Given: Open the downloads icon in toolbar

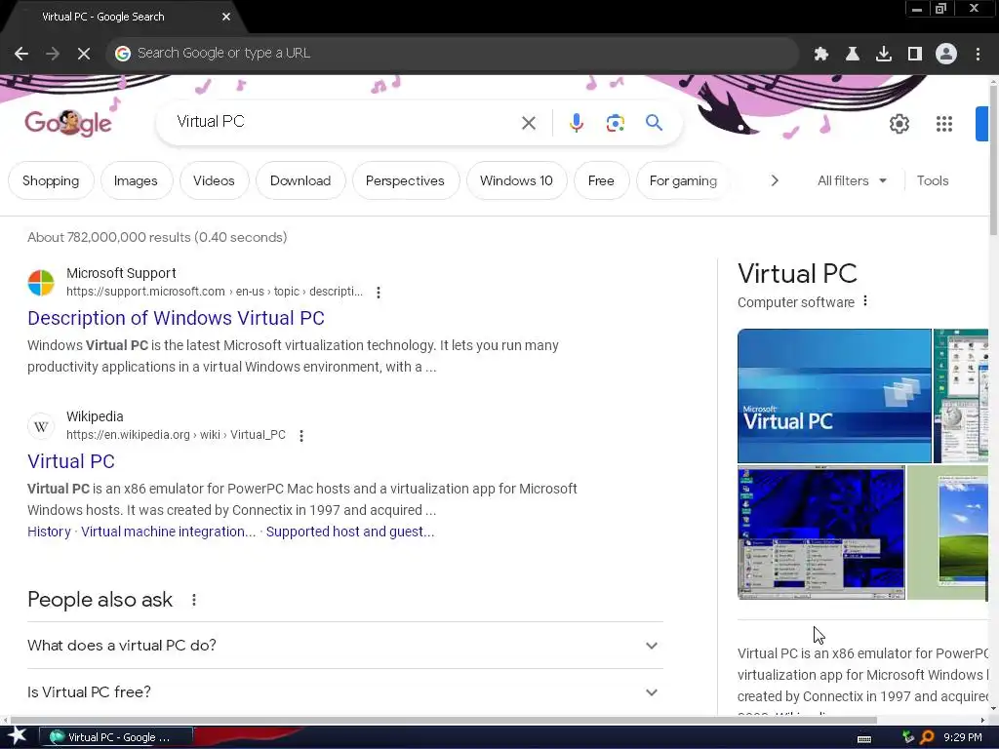Looking at the screenshot, I should [x=884, y=54].
